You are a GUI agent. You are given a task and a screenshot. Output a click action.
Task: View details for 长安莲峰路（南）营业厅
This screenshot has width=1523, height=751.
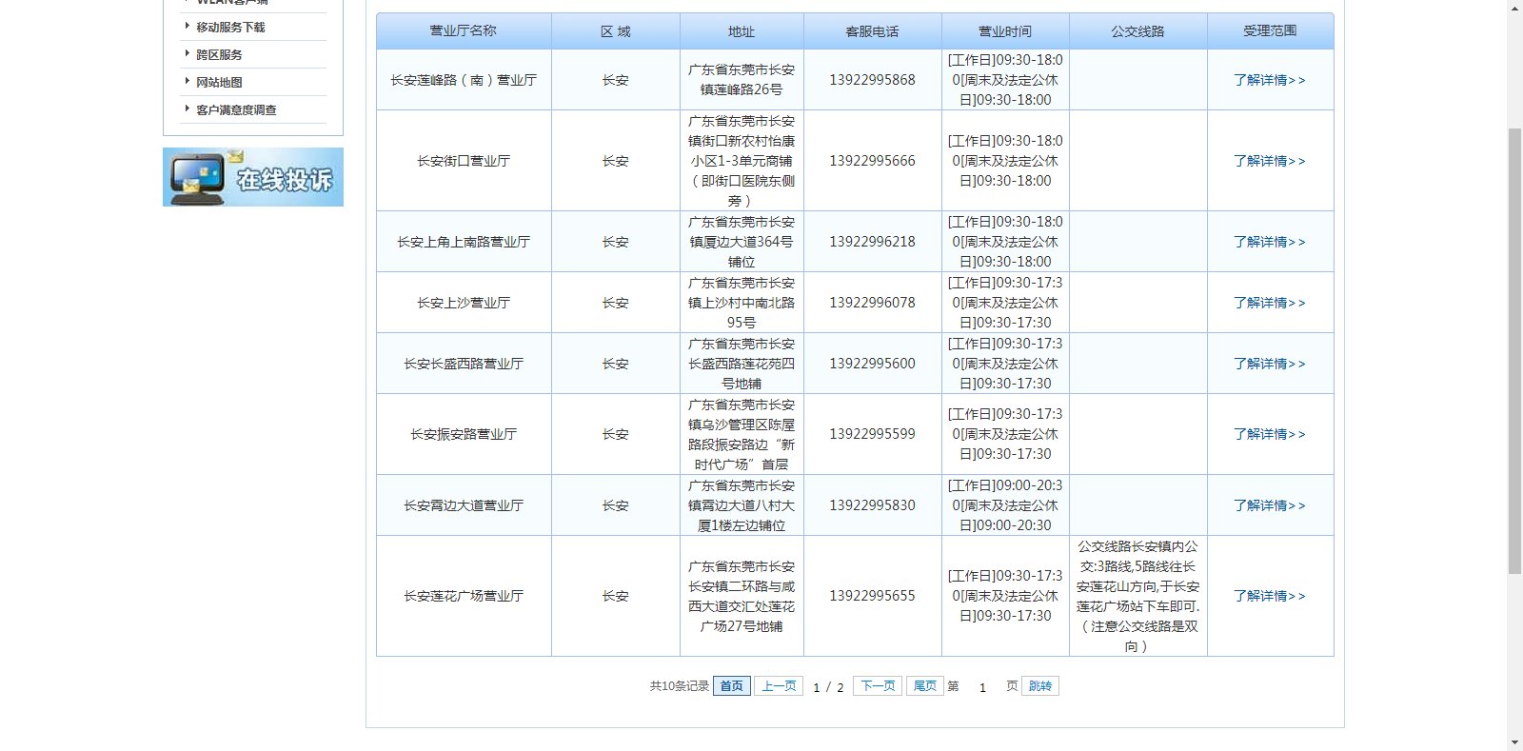click(x=1270, y=80)
